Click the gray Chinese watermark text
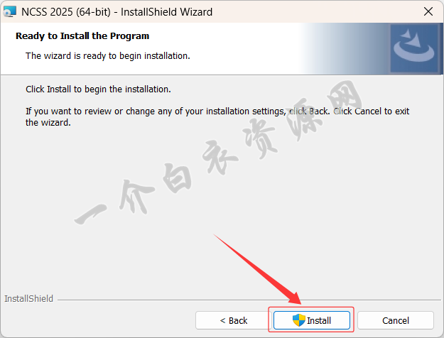The height and width of the screenshot is (338, 444). 218,153
